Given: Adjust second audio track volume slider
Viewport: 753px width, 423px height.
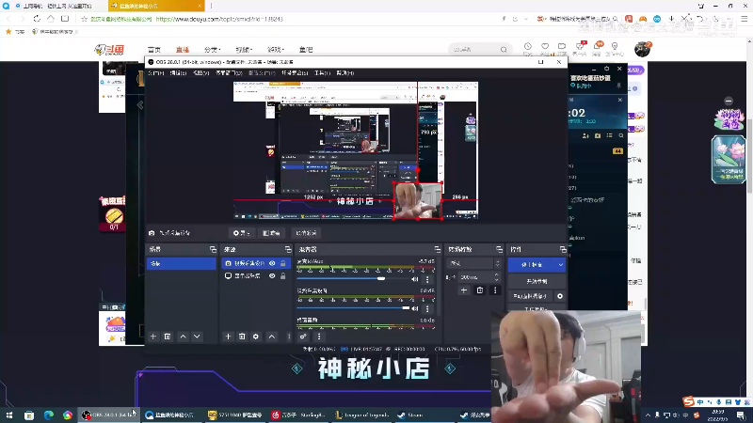Looking at the screenshot, I should 354,308.
